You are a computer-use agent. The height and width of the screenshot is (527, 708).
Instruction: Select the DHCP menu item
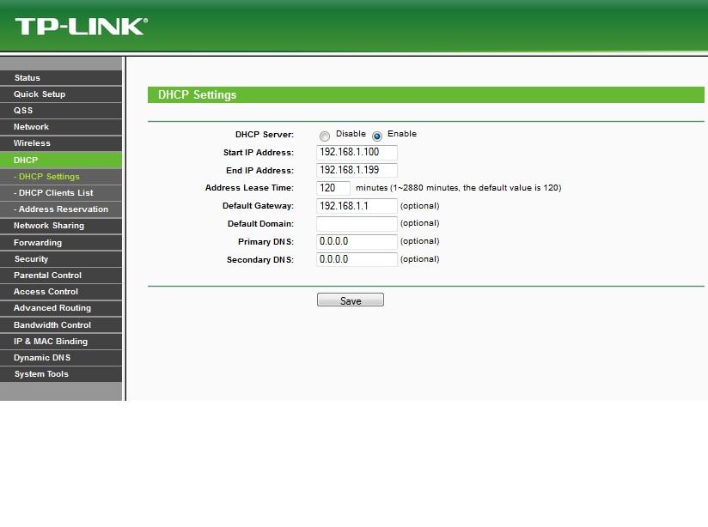coord(61,161)
